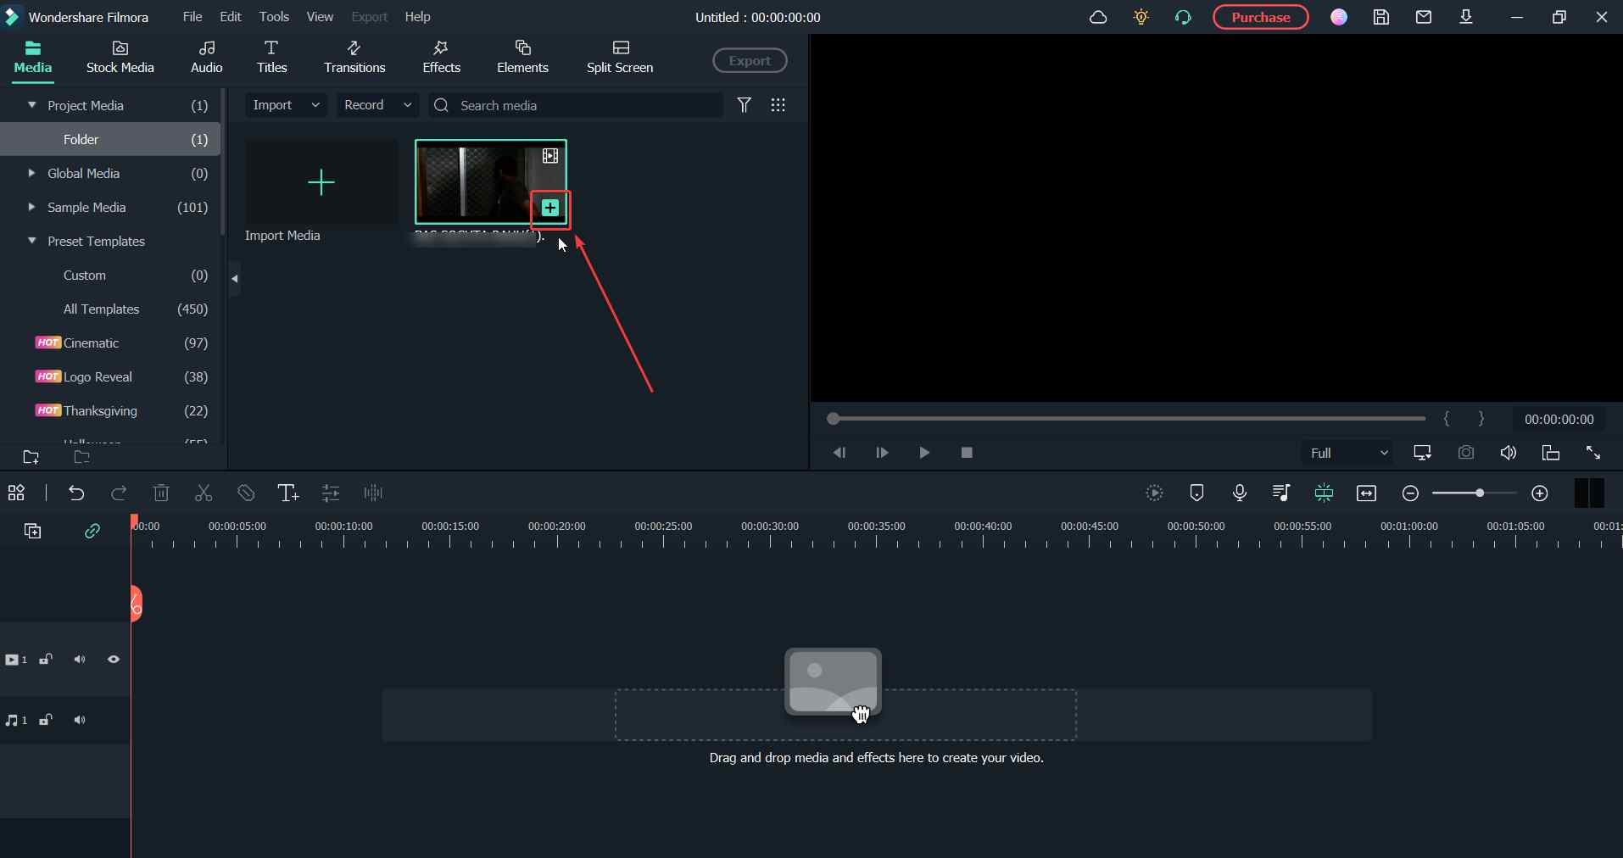1623x858 pixels.
Task: Switch to the Transitions tab
Action: [354, 58]
